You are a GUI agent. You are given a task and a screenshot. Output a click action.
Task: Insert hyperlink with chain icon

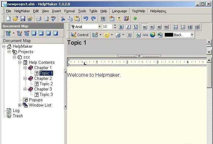pyautogui.click(x=145, y=35)
